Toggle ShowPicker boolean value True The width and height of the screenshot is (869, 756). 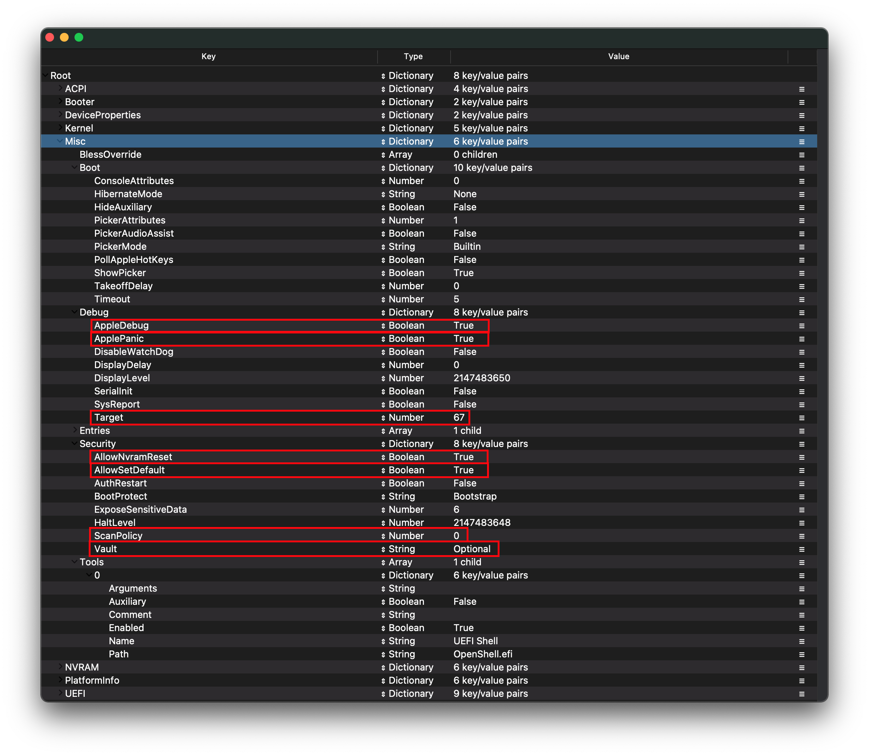click(463, 273)
